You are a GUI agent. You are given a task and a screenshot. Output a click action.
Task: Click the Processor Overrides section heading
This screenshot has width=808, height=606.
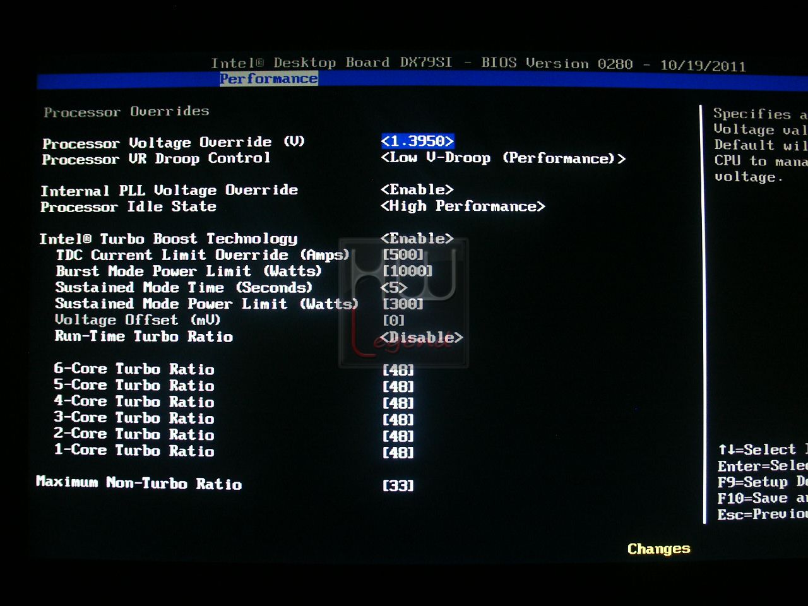click(126, 112)
